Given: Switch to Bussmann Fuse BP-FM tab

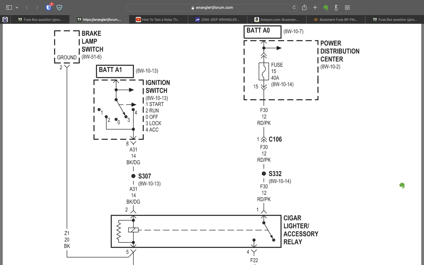Looking at the screenshot, I should [335, 20].
